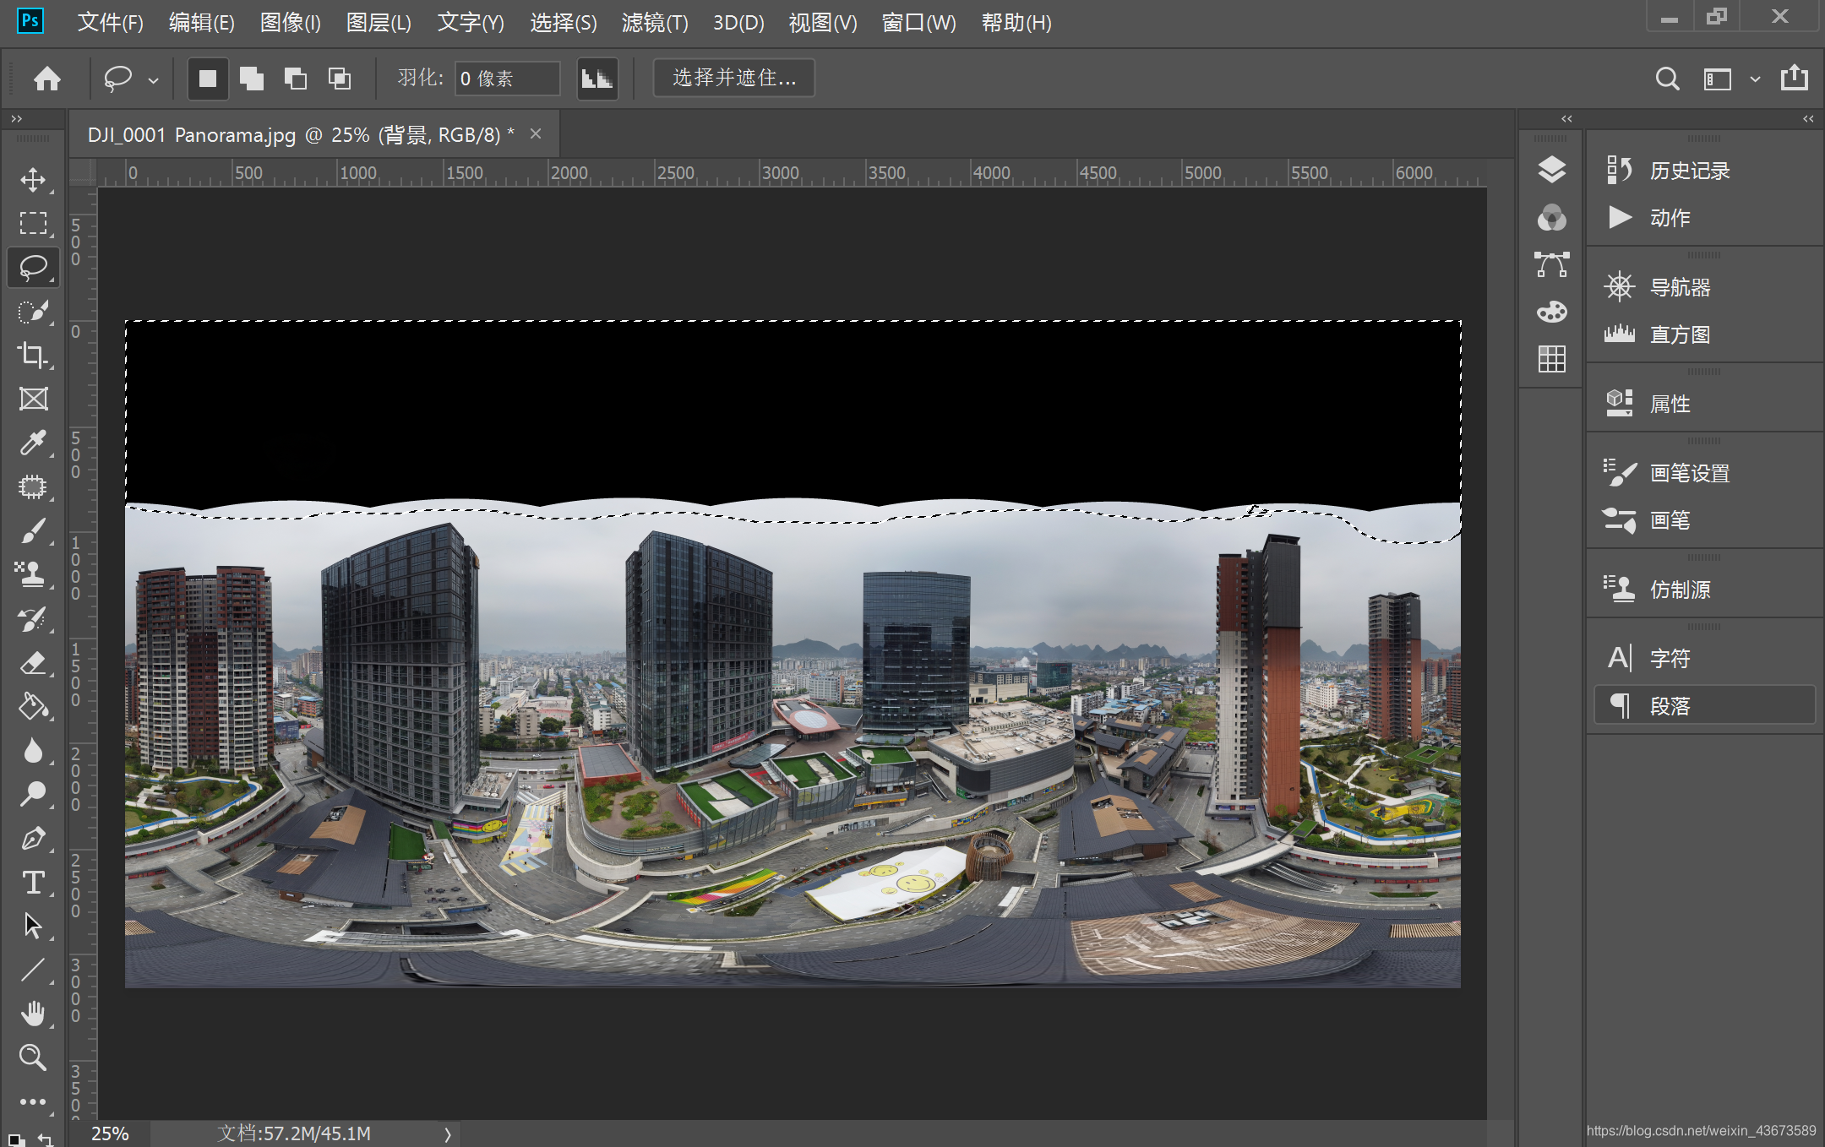Open the 滤镜(T) menu
This screenshot has width=1825, height=1147.
coord(654,23)
